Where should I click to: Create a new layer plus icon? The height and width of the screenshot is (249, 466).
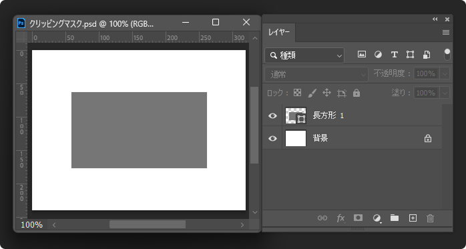[x=413, y=218]
